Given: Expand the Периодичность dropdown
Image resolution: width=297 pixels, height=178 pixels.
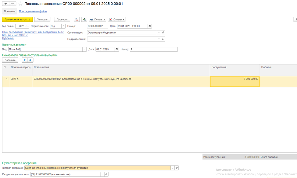Looking at the screenshot, I should [63, 26].
